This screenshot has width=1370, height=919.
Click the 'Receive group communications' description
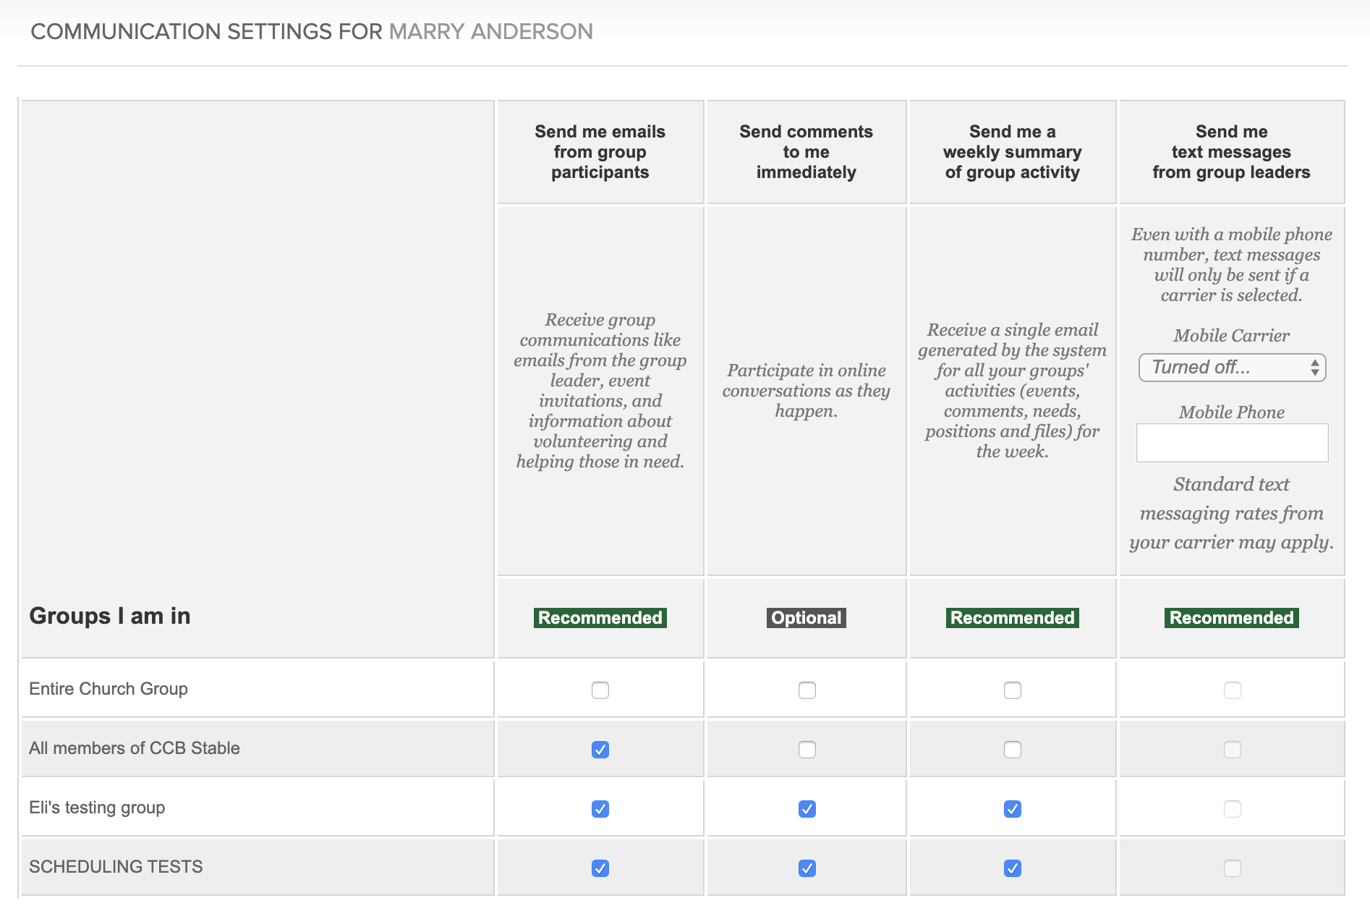point(600,391)
